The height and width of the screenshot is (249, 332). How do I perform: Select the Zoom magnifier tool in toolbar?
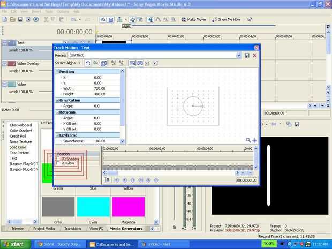173,19
